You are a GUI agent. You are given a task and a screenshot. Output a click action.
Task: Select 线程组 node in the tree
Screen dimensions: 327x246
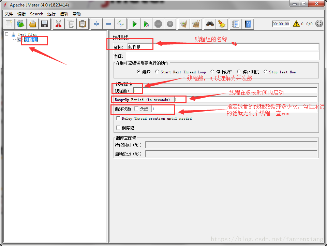click(x=31, y=40)
